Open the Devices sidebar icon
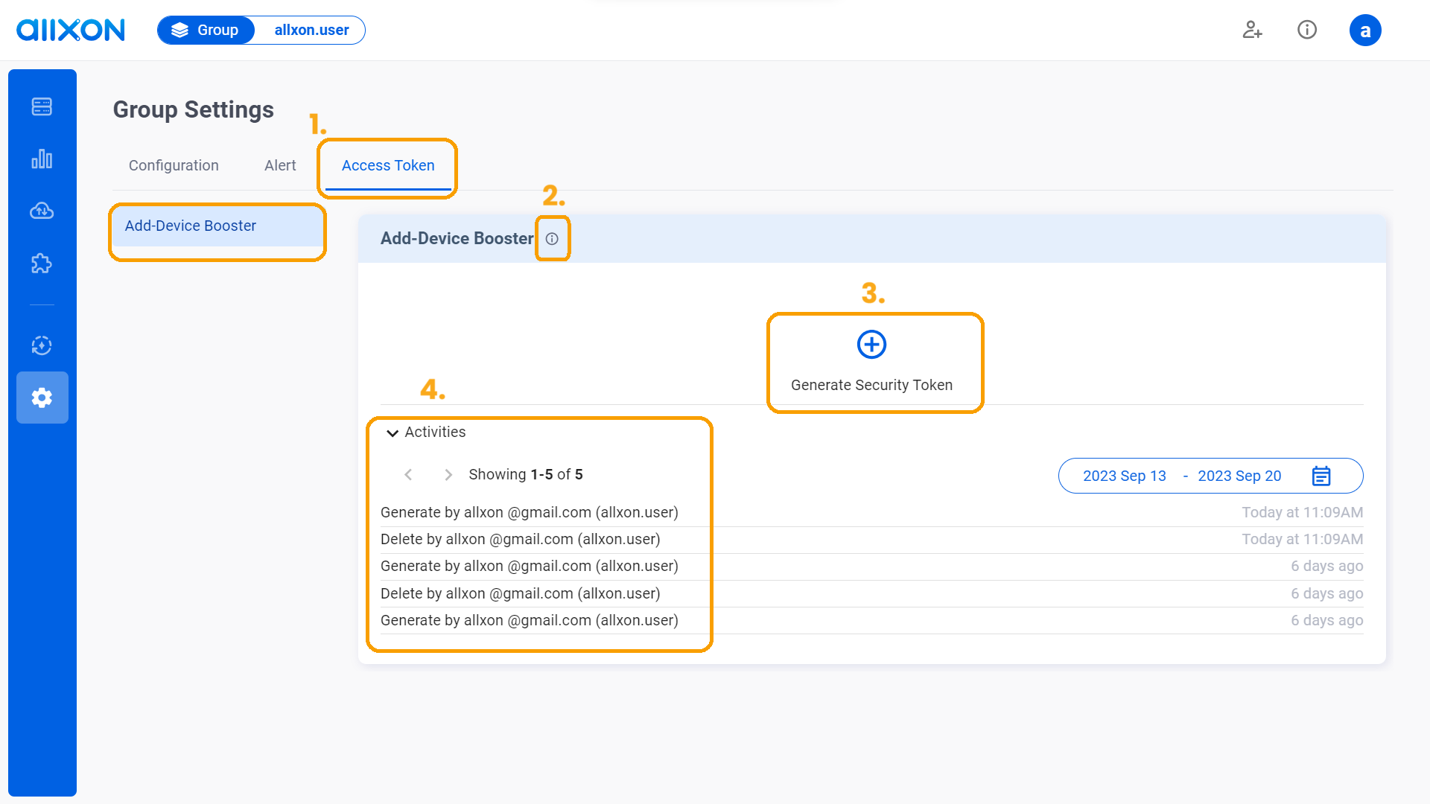1430x804 pixels. tap(42, 106)
